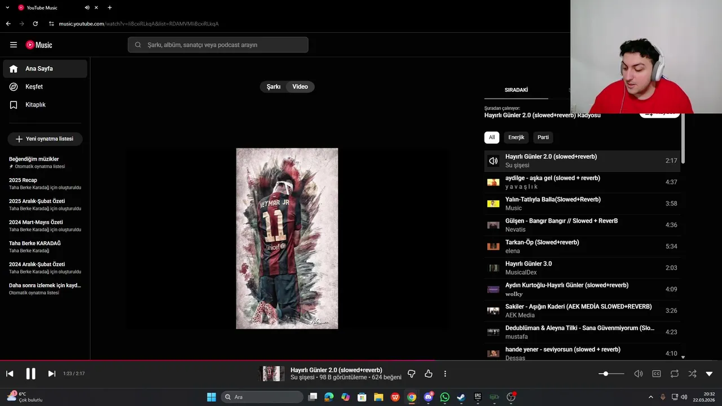722x406 pixels.
Task: Open more options menu in player bar
Action: 445,373
